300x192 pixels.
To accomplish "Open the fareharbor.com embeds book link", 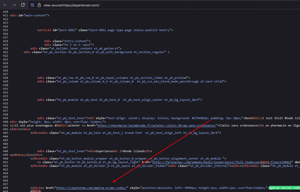I will coord(221,162).
